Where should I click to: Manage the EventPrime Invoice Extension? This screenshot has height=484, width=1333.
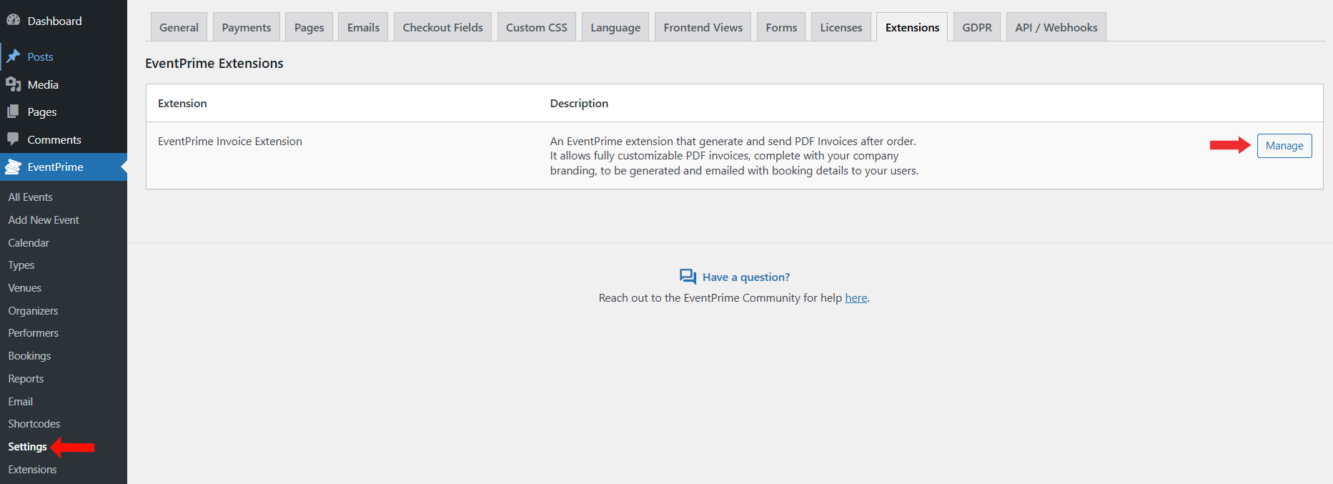[x=1284, y=146]
